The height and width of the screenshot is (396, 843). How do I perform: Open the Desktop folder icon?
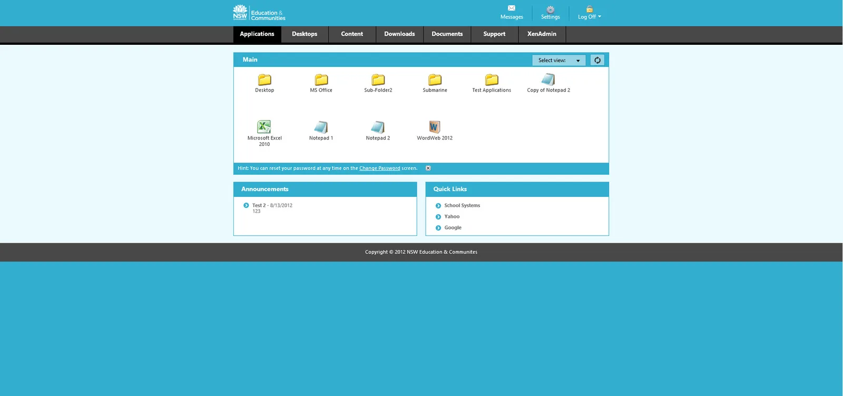(264, 80)
